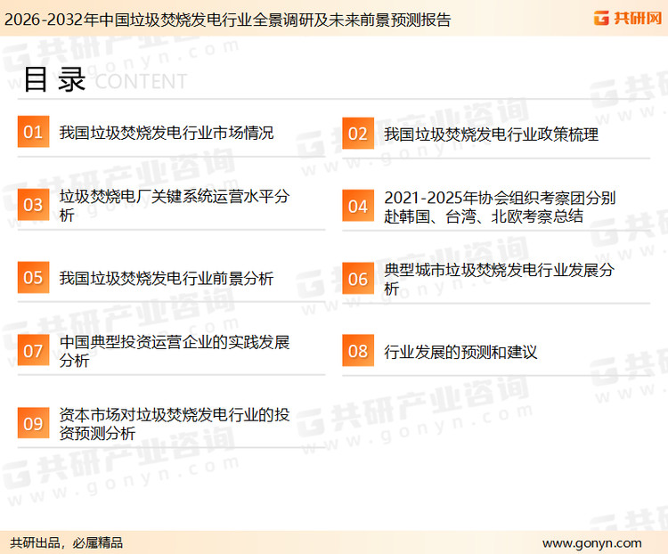Image resolution: width=668 pixels, height=554 pixels.
Task: Select chapter 我国垃圾焚烧发电行业市场情况
Action: click(167, 133)
